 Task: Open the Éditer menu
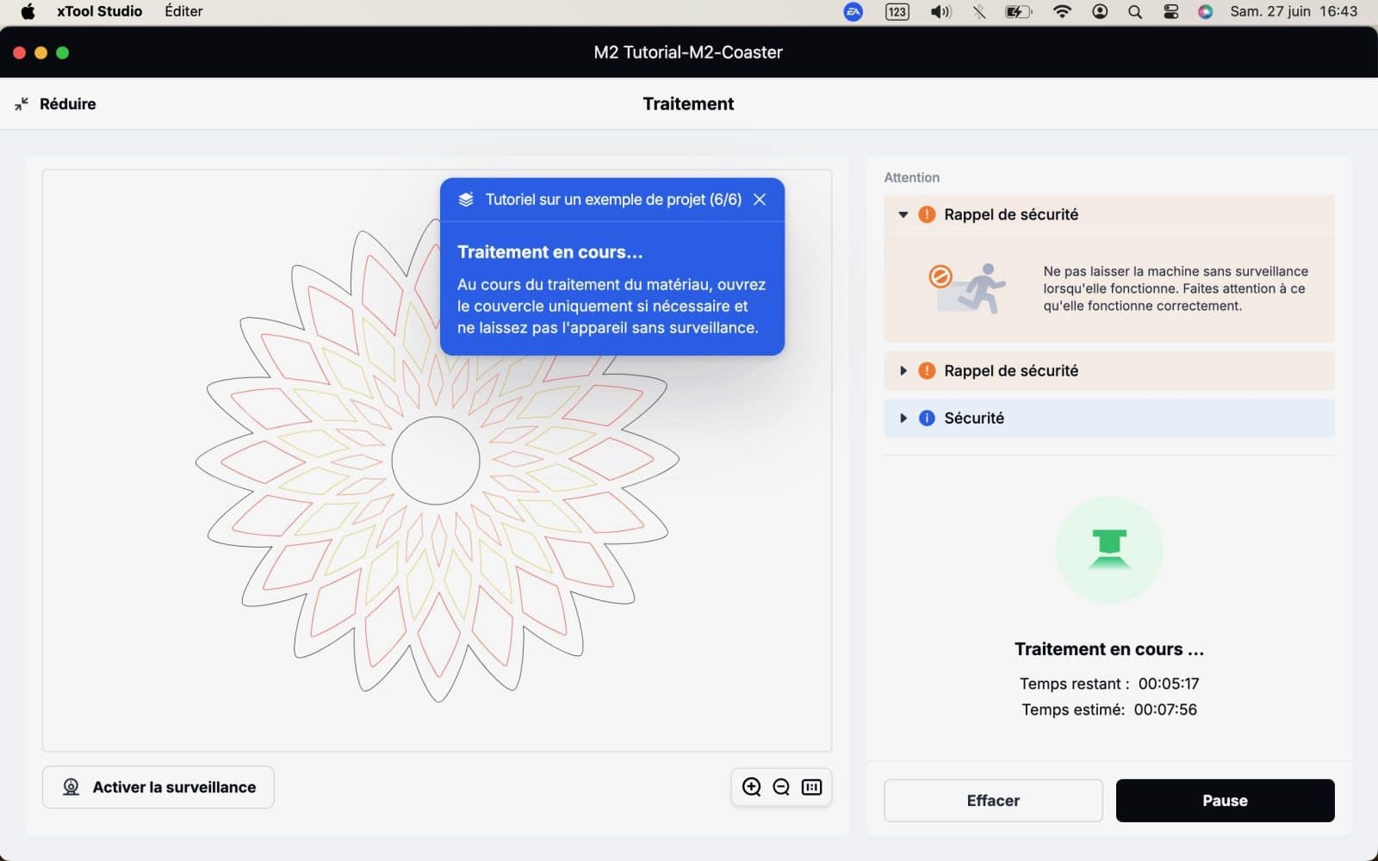pyautogui.click(x=184, y=11)
